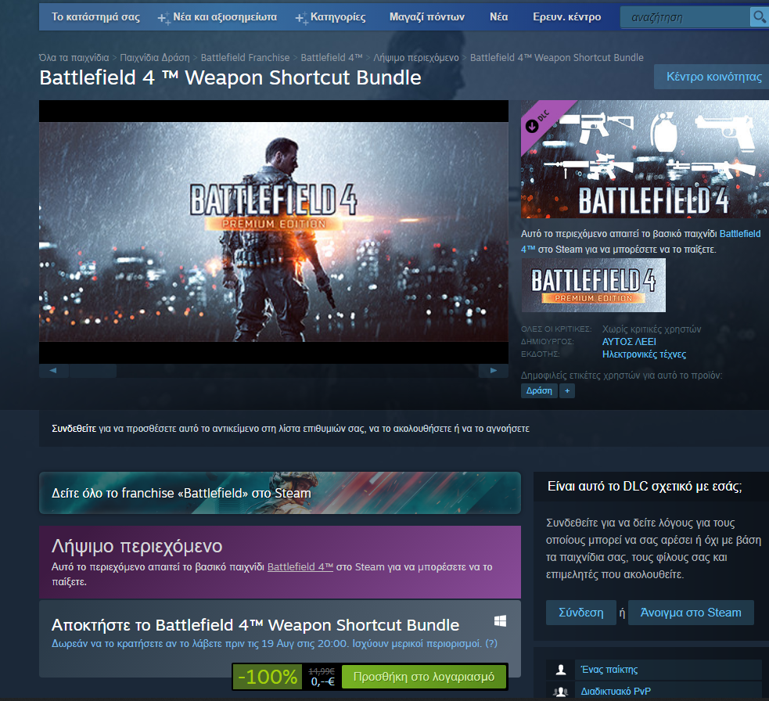Open publisher Ηλεκτρονικές τέχνες link
Image resolution: width=769 pixels, height=701 pixels.
(644, 354)
